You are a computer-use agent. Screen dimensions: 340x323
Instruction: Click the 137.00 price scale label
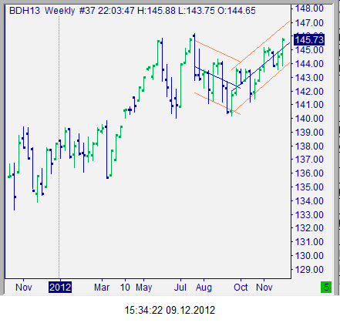tap(309, 160)
